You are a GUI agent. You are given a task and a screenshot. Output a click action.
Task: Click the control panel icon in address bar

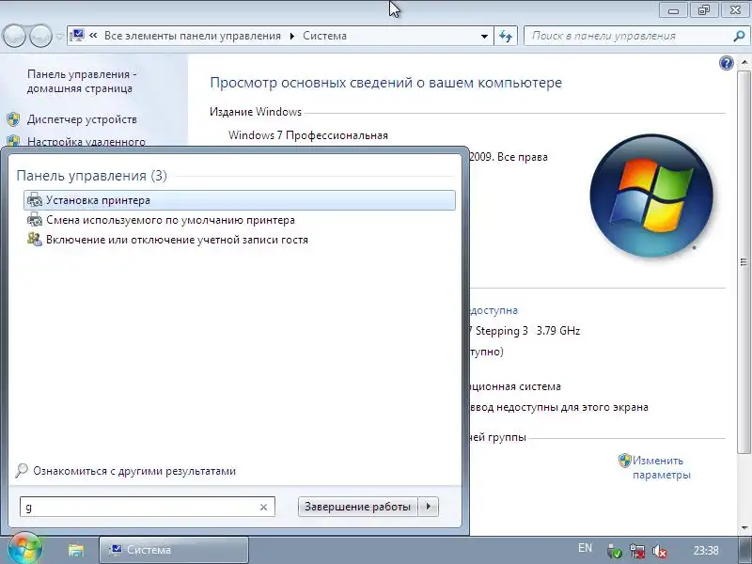[x=77, y=36]
